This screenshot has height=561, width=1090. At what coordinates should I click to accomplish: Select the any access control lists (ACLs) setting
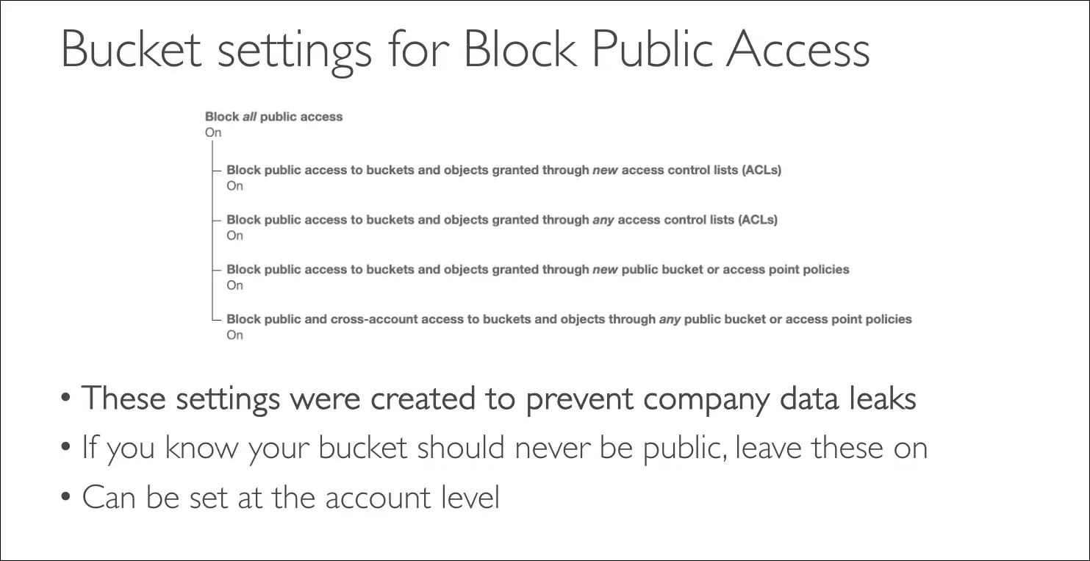point(501,219)
